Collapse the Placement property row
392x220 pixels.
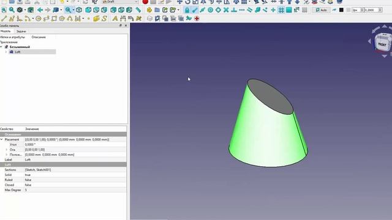(x=2, y=139)
